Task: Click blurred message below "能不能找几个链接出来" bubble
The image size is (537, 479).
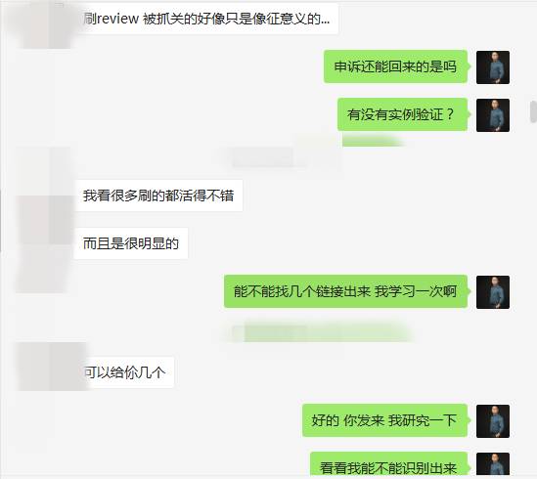Action: (x=322, y=332)
